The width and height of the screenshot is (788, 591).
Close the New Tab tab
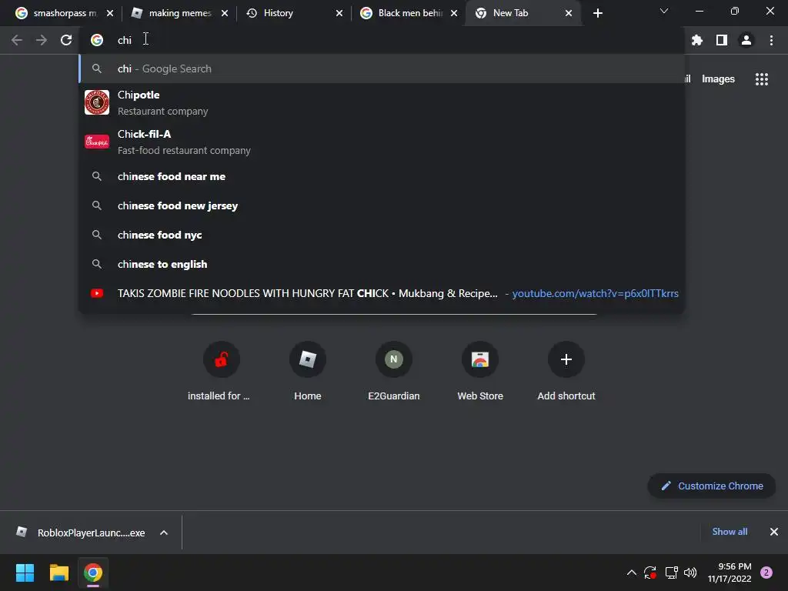569,13
